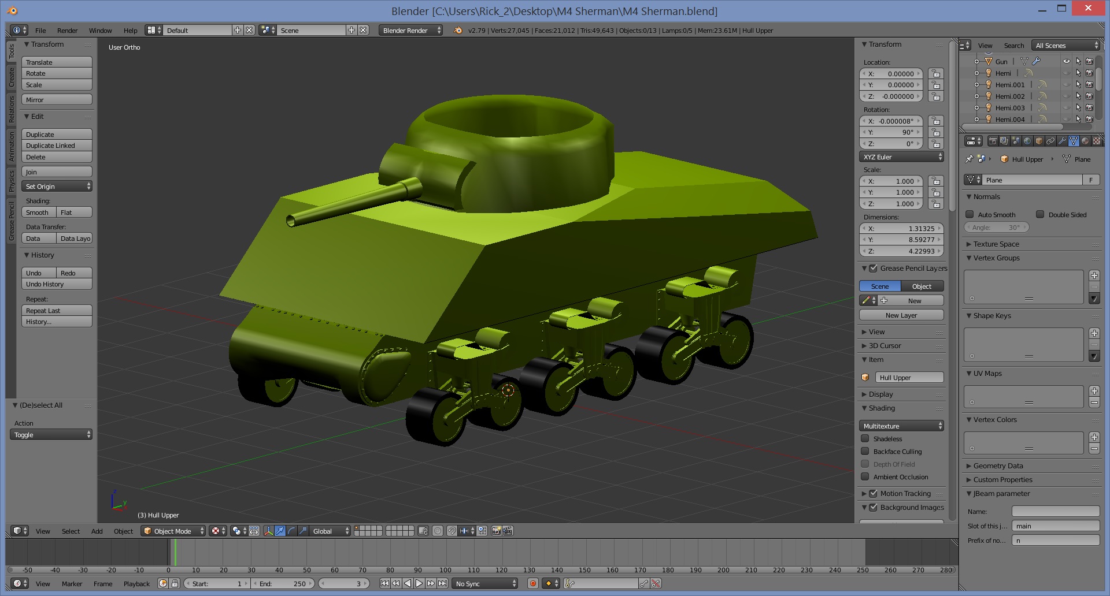Click the rotate manipulator arc icon
The image size is (1110, 596).
(x=291, y=531)
